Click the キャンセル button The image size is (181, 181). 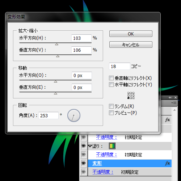[x=131, y=45]
